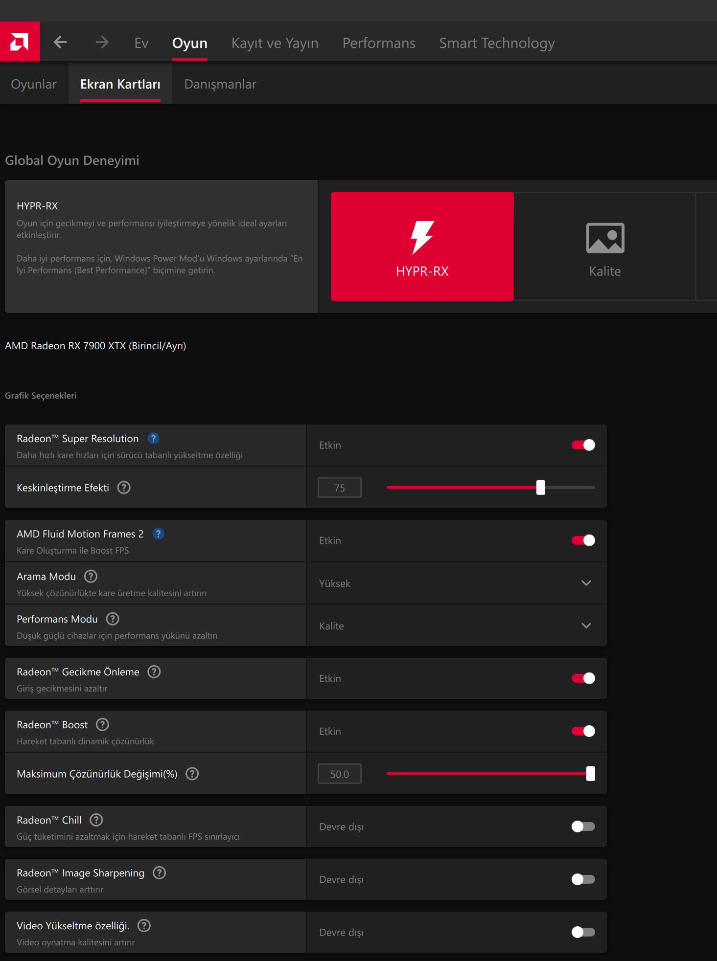Click resolution change value field 50.0
This screenshot has height=961, width=717.
(340, 774)
